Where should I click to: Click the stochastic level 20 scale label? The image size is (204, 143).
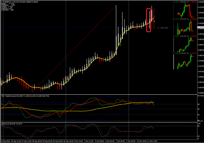pos(198,136)
